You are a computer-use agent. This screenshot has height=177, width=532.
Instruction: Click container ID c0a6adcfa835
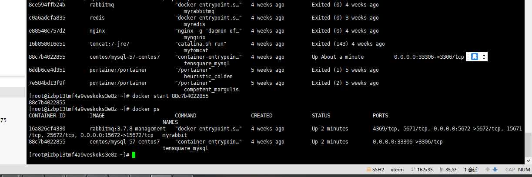47,18
